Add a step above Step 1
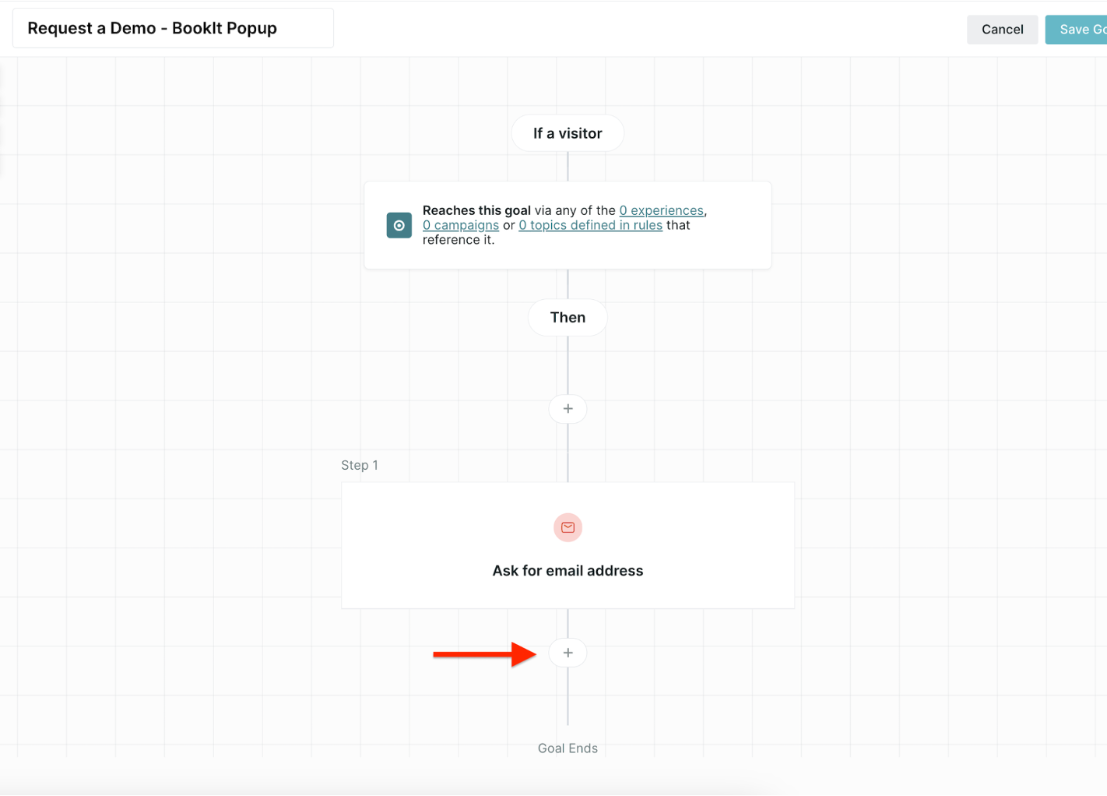Screen dimensions: 1107x796 (568, 409)
